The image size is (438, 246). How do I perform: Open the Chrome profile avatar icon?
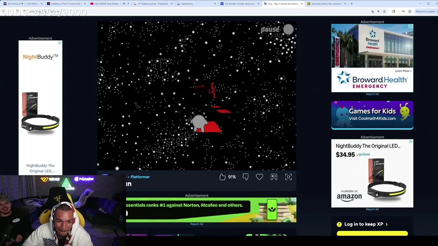410,11
